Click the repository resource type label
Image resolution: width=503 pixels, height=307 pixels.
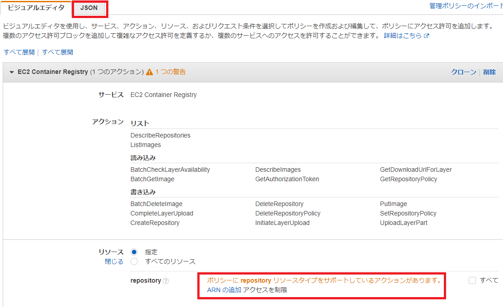point(146,280)
